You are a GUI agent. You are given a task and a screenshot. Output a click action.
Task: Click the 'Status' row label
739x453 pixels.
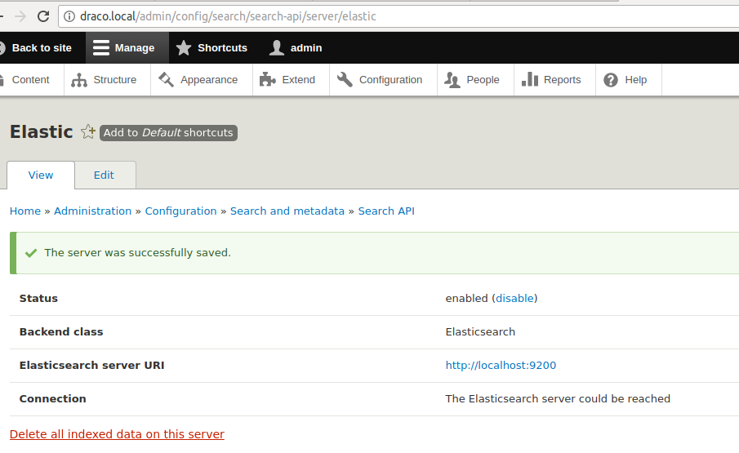point(38,299)
